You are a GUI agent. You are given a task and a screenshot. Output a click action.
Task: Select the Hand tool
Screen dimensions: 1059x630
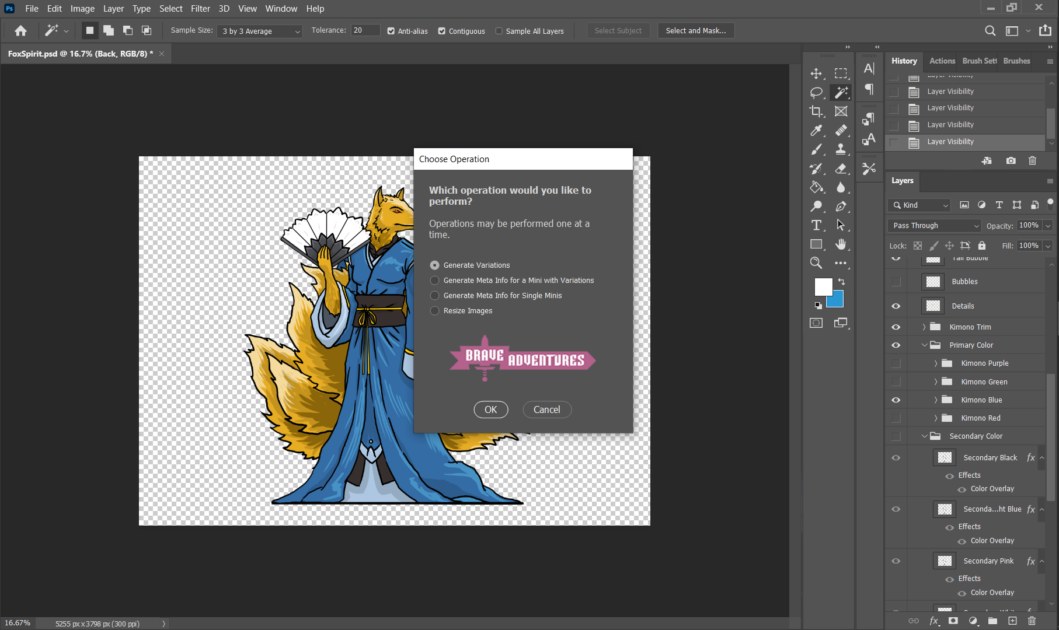coord(841,244)
